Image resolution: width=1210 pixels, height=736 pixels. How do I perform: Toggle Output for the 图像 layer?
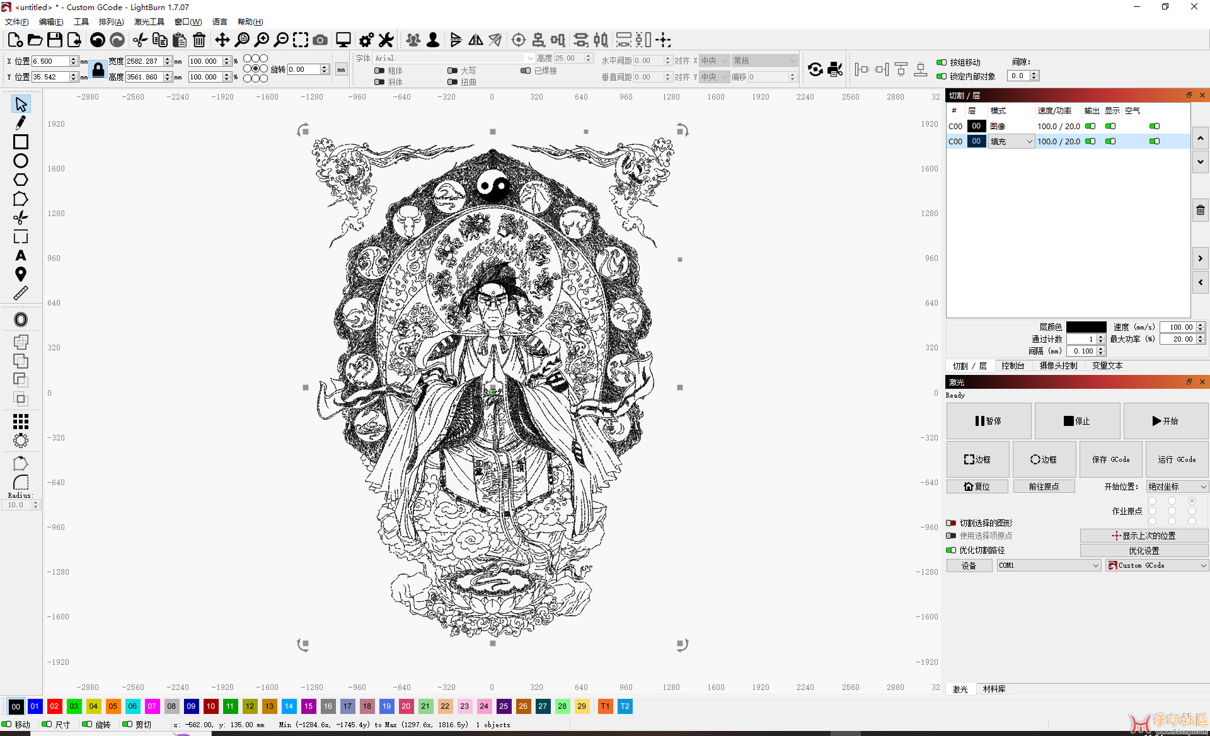pyautogui.click(x=1090, y=126)
